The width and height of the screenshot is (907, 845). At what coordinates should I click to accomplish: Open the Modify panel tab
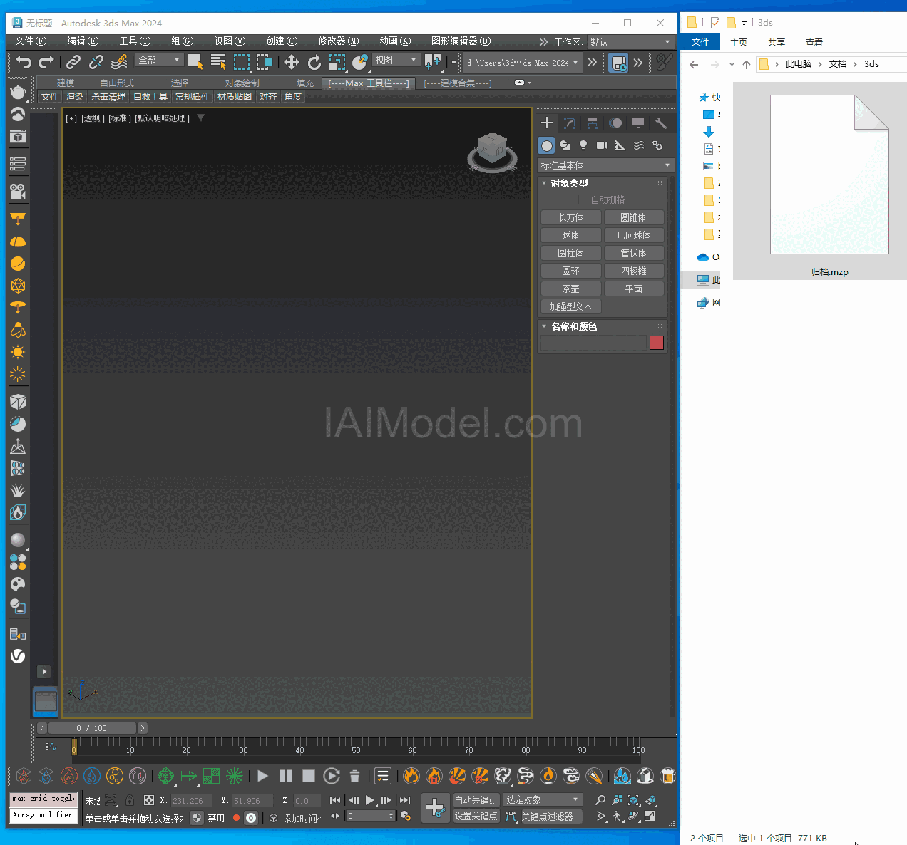coord(570,123)
